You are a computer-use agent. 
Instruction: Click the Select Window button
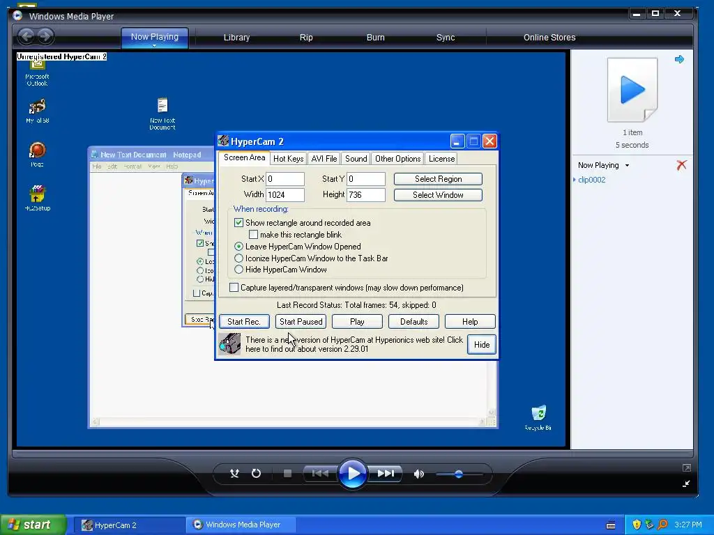point(438,195)
